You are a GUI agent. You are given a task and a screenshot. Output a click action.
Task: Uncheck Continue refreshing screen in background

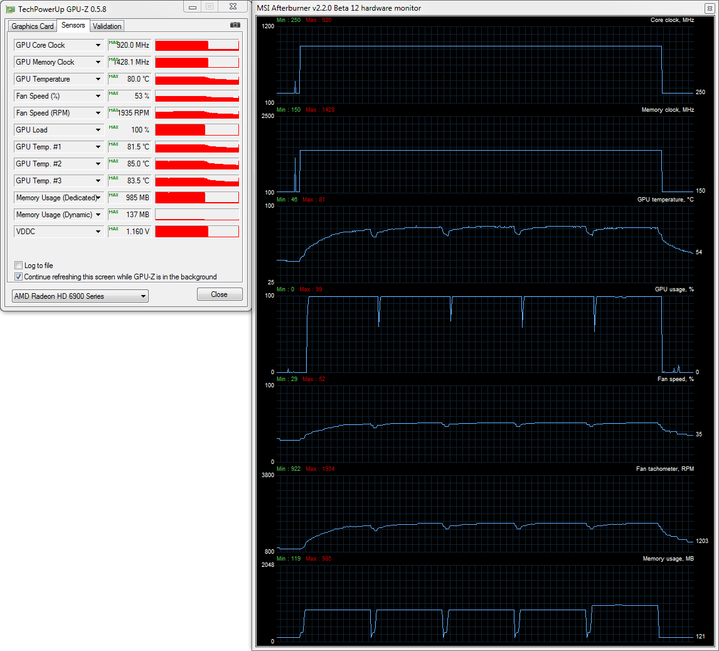tap(19, 277)
